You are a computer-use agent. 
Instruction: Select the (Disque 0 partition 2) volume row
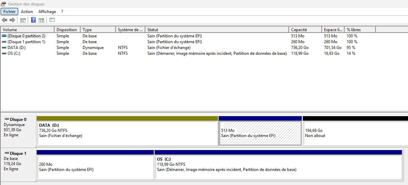tap(26, 36)
